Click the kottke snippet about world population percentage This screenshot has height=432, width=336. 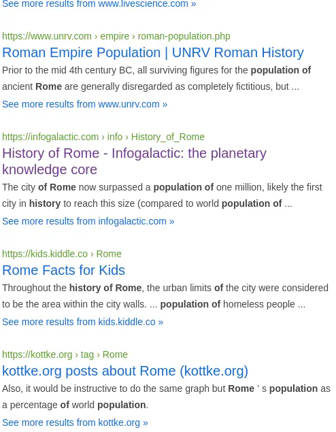click(166, 397)
